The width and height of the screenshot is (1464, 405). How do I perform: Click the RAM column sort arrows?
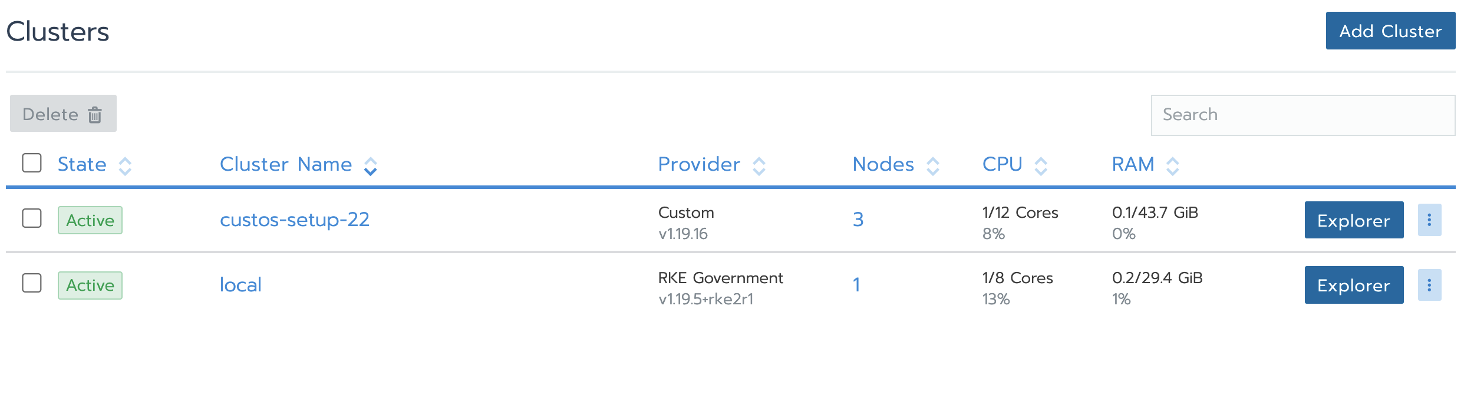pyautogui.click(x=1173, y=166)
